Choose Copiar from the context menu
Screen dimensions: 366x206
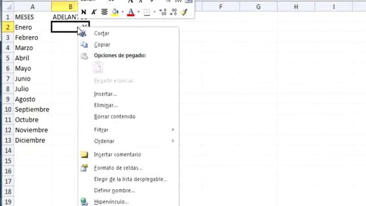[102, 45]
